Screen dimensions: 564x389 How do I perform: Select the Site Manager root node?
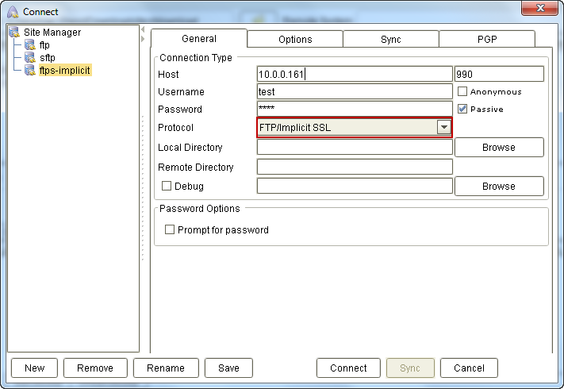(52, 33)
